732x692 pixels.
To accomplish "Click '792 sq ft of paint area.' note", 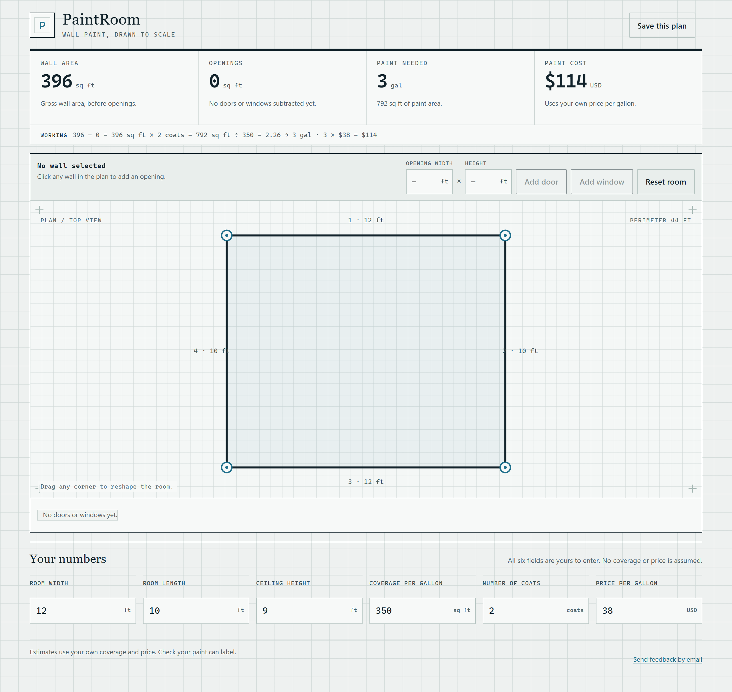I will pos(409,104).
